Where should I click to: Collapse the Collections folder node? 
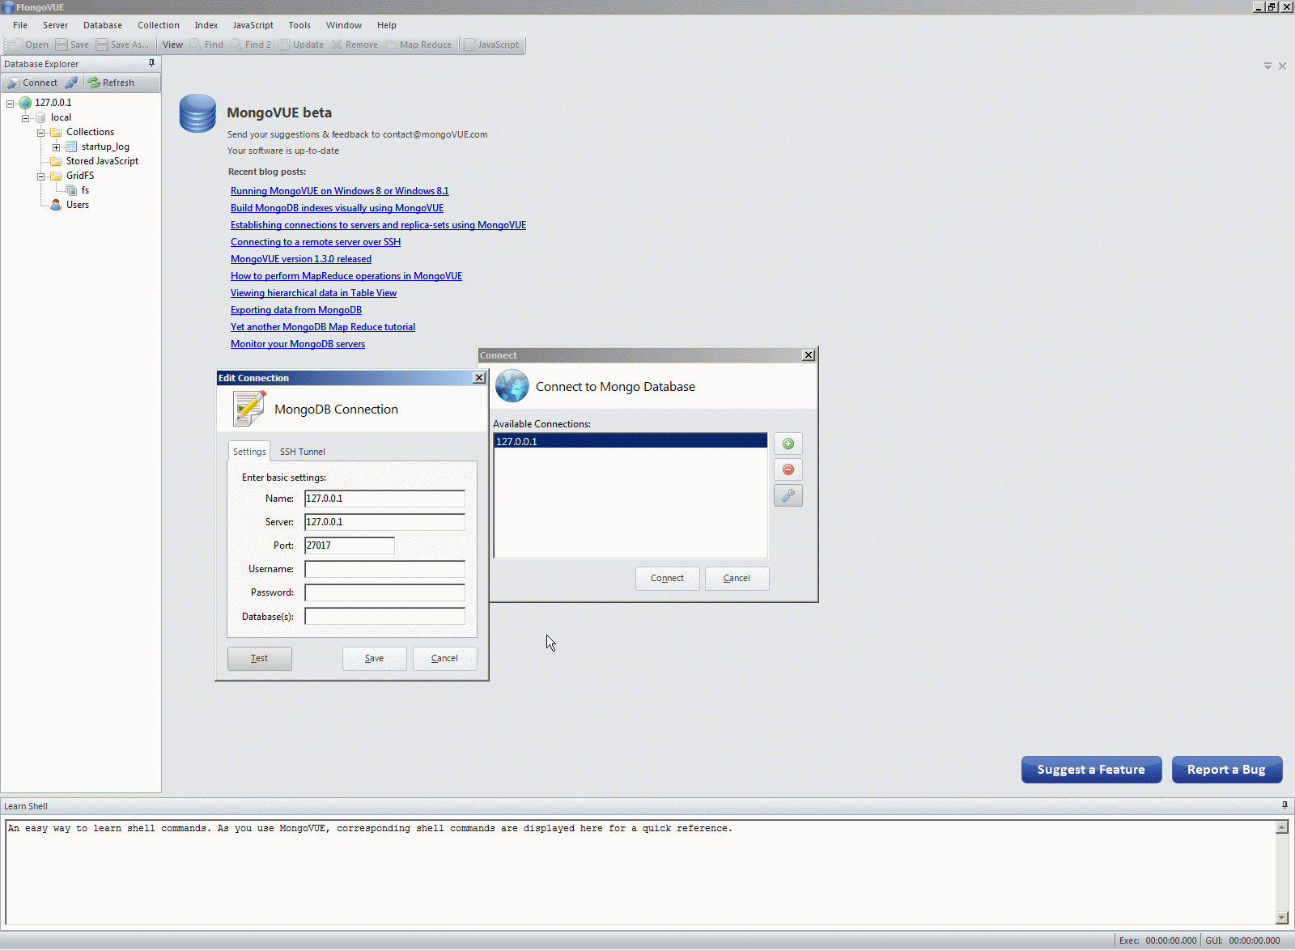[x=41, y=133]
